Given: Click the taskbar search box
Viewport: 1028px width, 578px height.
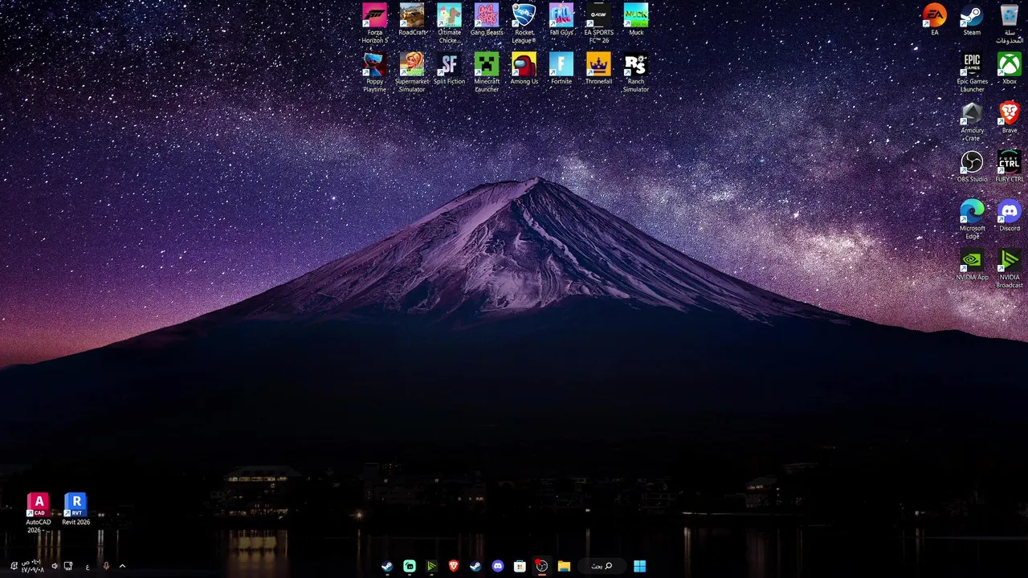Looking at the screenshot, I should pos(602,566).
